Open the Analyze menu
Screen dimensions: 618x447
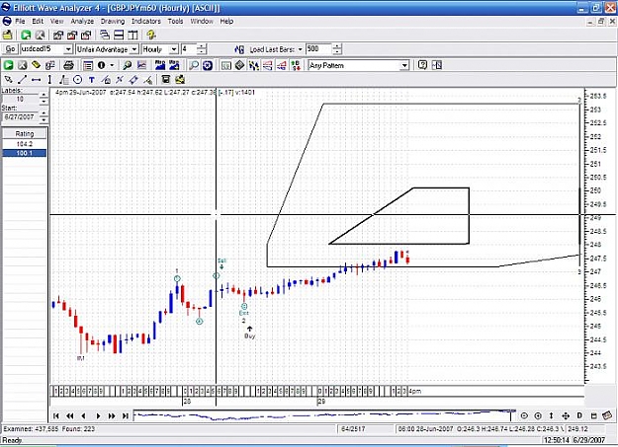tap(82, 22)
